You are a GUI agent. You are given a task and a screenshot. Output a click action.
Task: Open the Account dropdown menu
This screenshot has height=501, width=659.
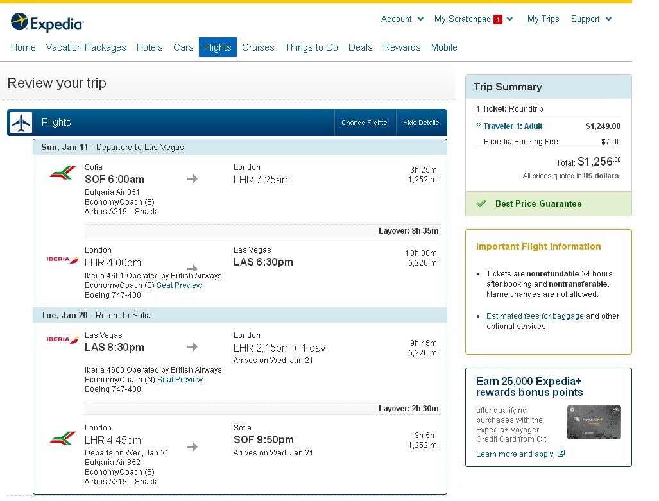click(x=402, y=19)
